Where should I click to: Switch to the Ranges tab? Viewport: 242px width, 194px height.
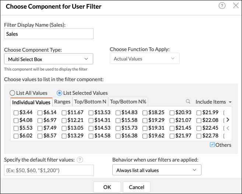(x=62, y=102)
